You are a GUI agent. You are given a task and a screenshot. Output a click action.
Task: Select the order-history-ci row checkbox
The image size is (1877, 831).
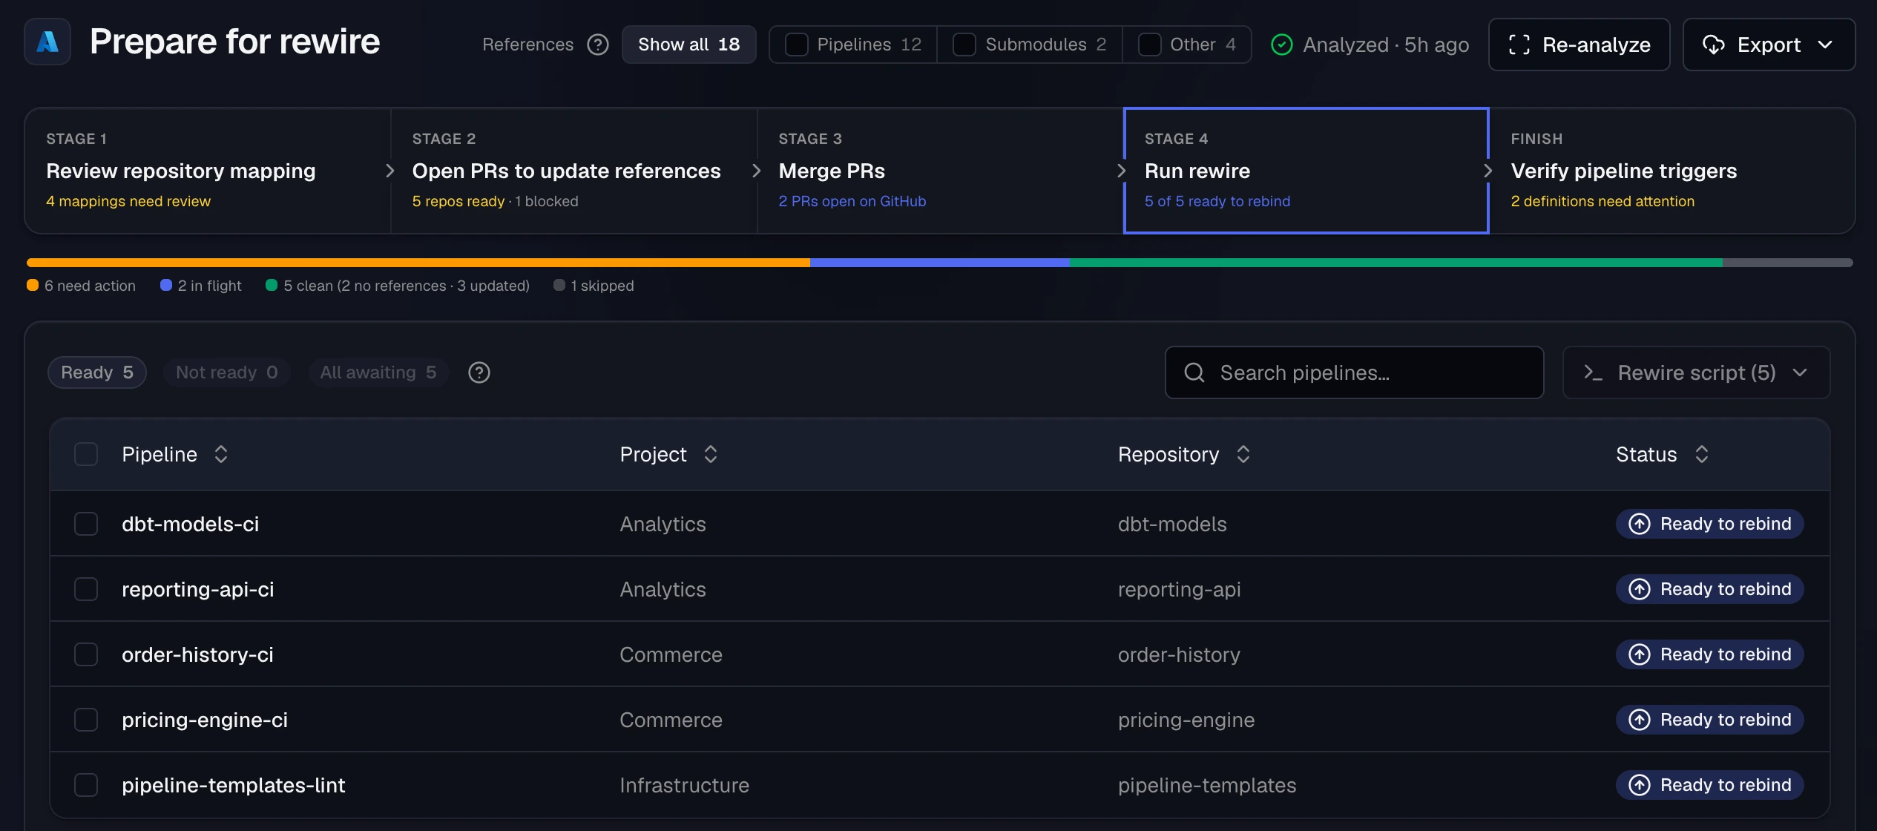coord(86,654)
